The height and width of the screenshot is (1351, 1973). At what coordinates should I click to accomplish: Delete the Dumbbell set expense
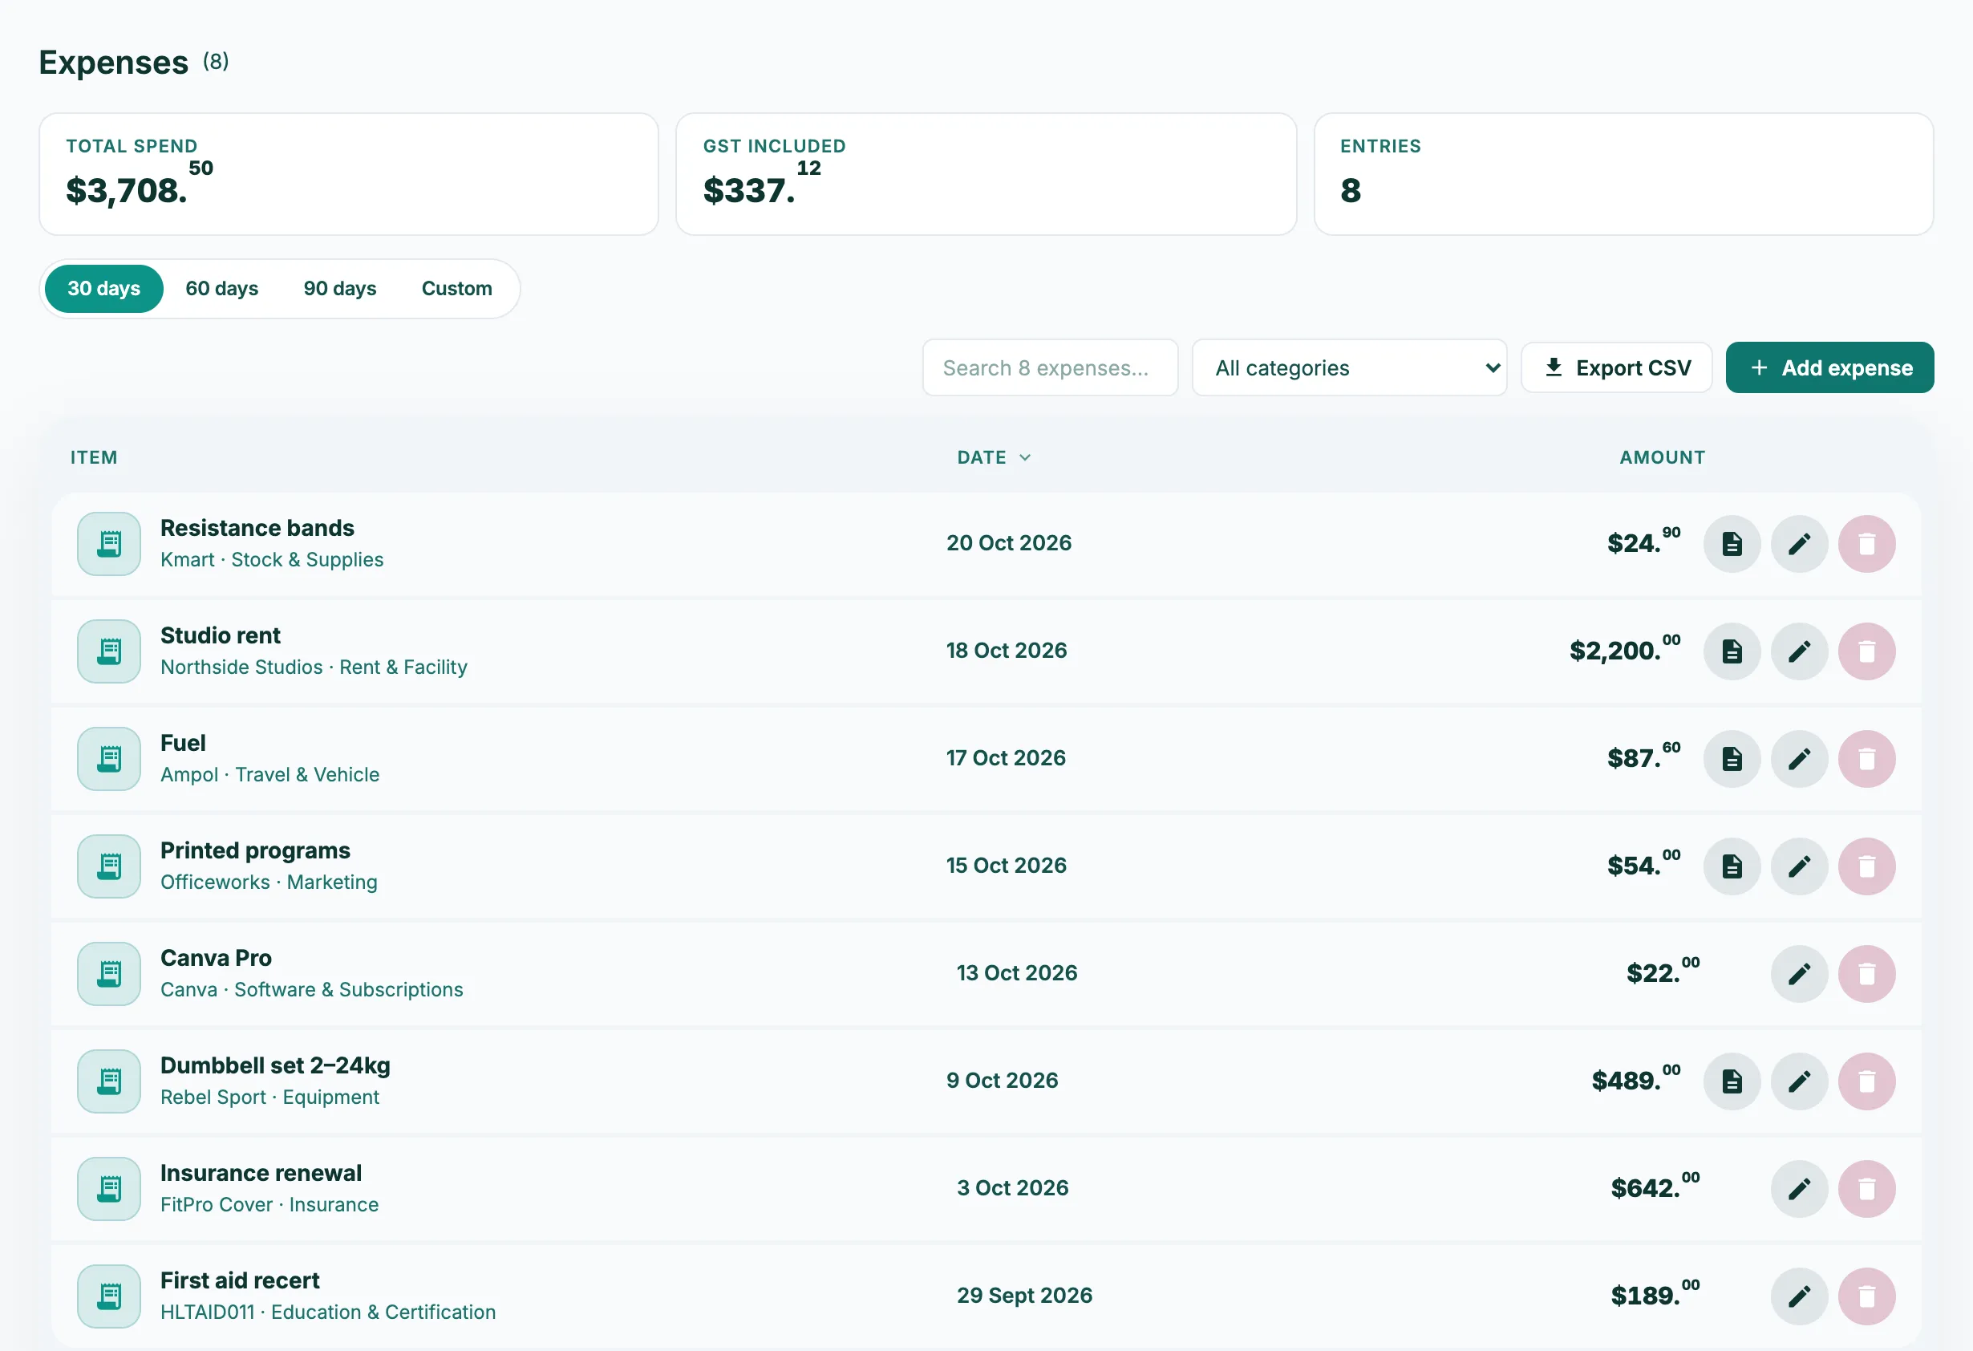click(1866, 1081)
